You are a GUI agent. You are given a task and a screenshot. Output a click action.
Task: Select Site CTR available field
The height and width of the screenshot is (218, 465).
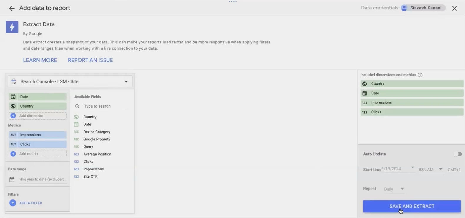click(x=90, y=177)
